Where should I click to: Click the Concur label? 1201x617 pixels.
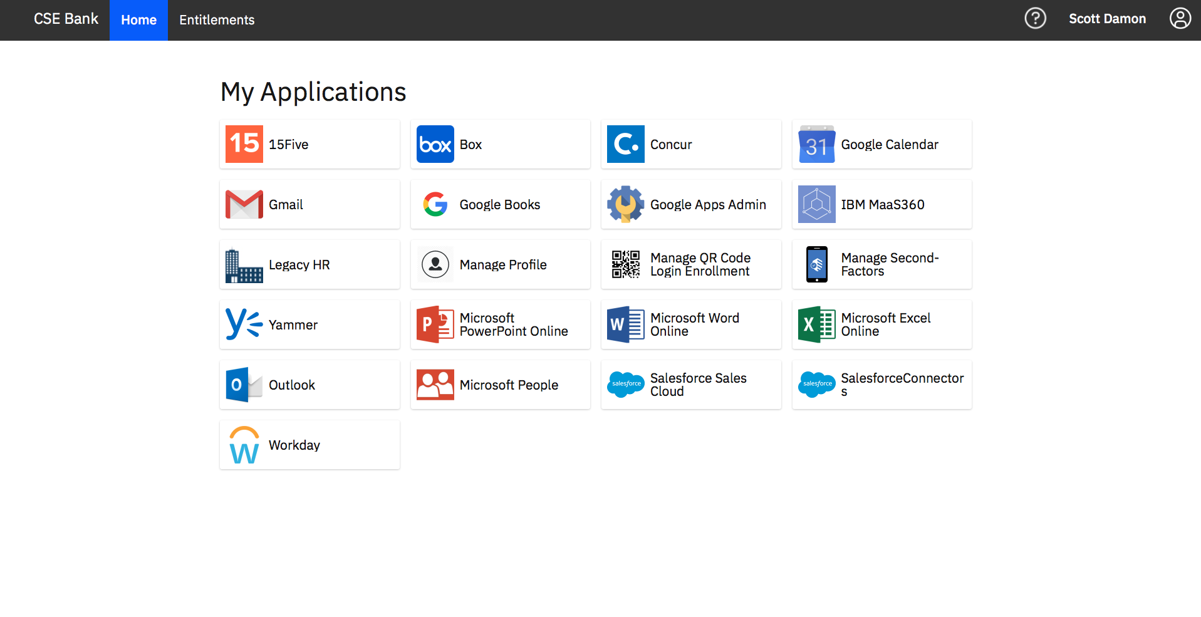tap(671, 145)
